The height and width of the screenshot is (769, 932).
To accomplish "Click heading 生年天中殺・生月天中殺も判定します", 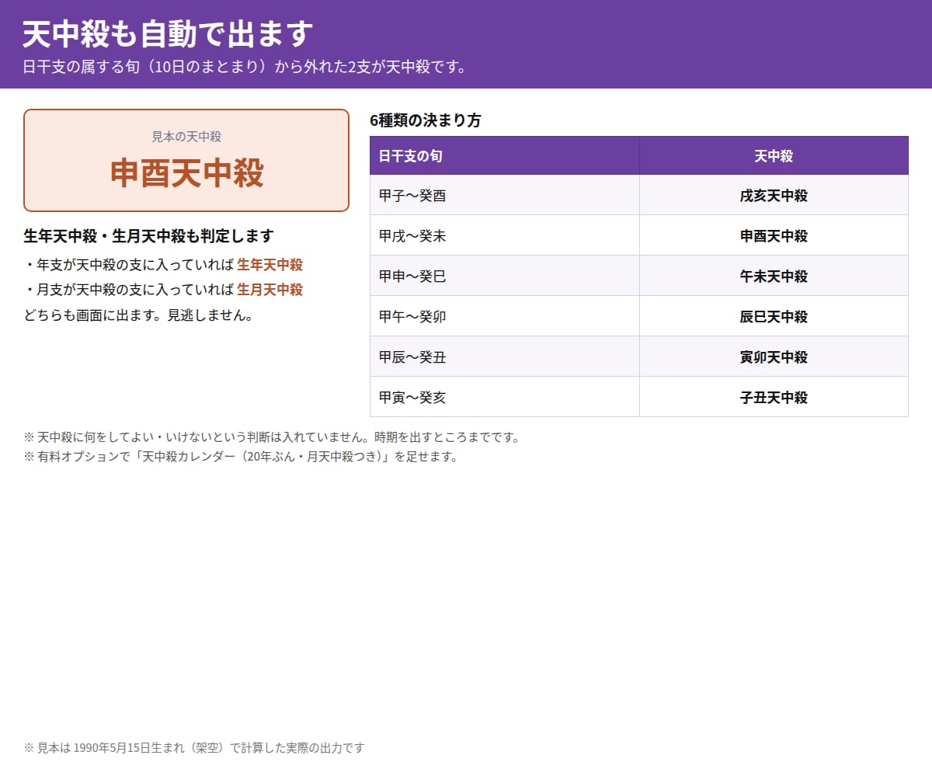I will coord(149,235).
